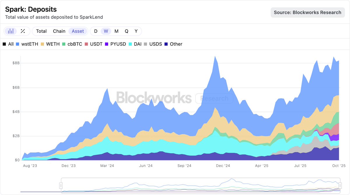Select quarterly granularity using Q
This screenshot has width=350, height=195.
coord(126,31)
